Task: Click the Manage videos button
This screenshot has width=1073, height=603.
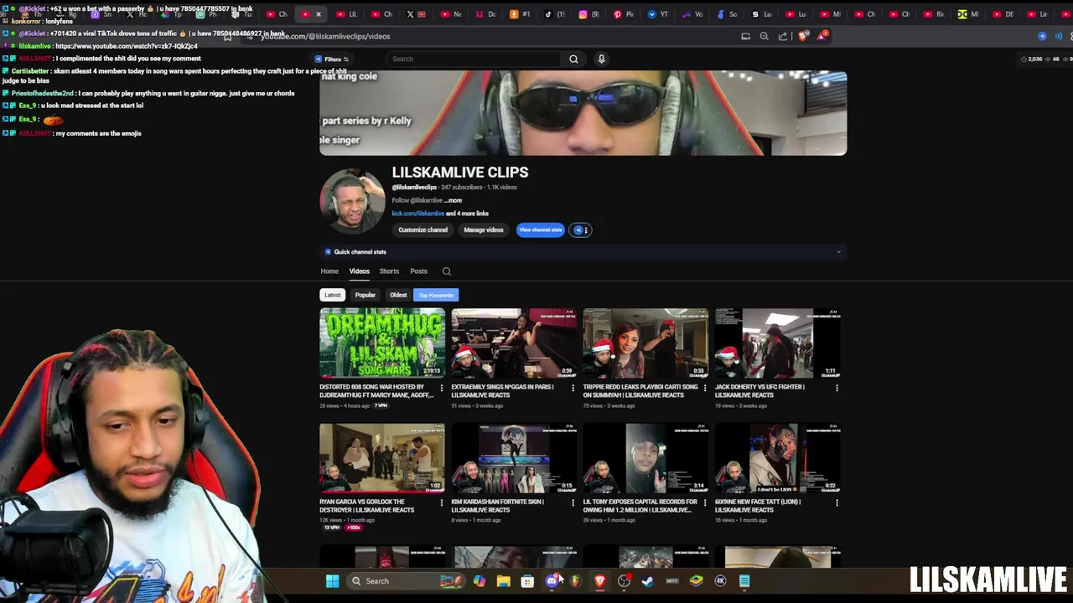Action: 484,230
